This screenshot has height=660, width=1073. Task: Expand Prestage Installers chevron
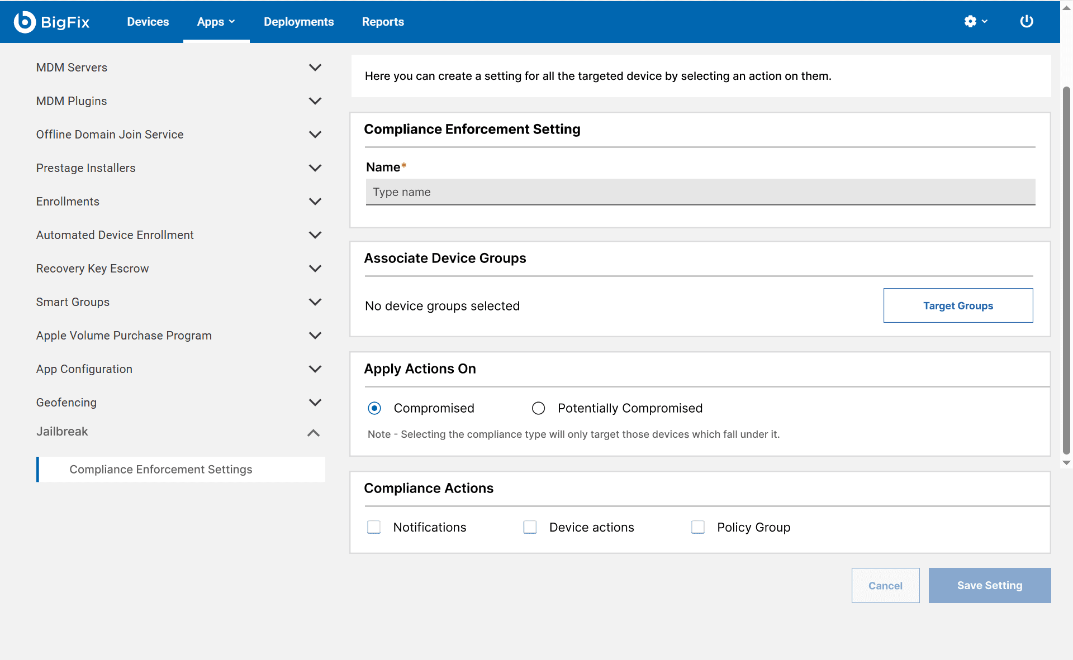pos(315,168)
